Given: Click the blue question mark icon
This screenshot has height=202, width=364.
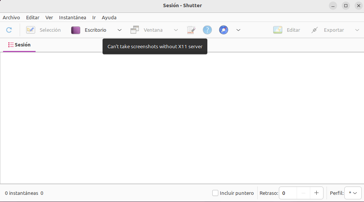Looking at the screenshot, I should [207, 30].
